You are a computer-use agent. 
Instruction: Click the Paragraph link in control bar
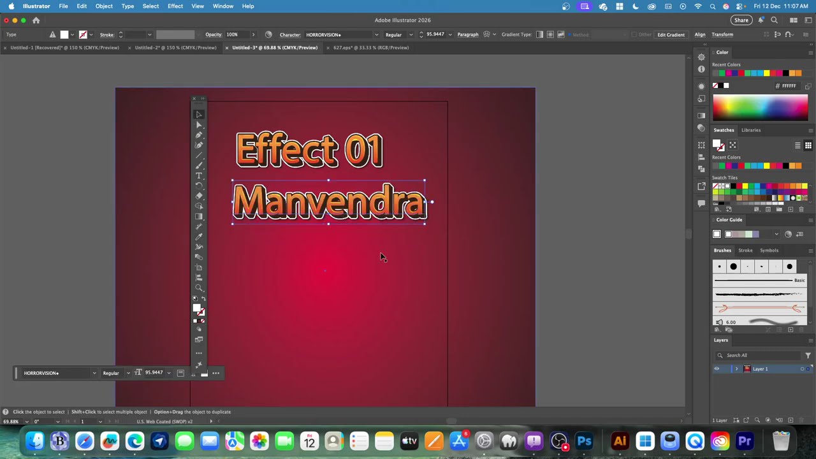(x=467, y=34)
